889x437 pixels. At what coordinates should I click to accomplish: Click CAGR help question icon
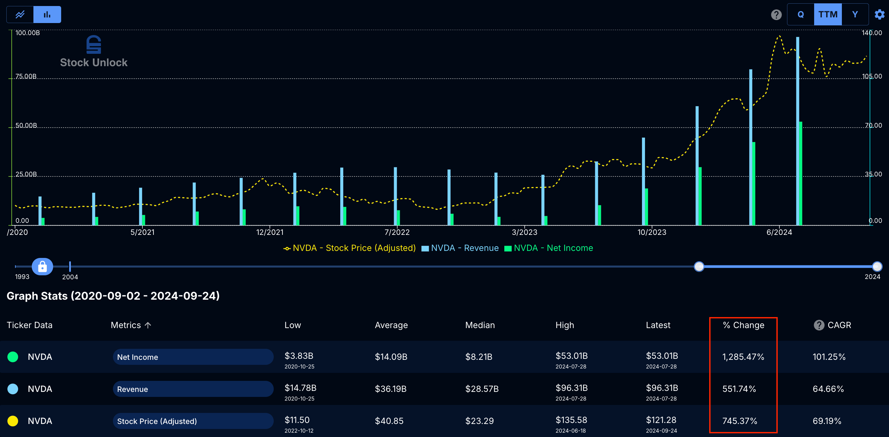(x=819, y=325)
